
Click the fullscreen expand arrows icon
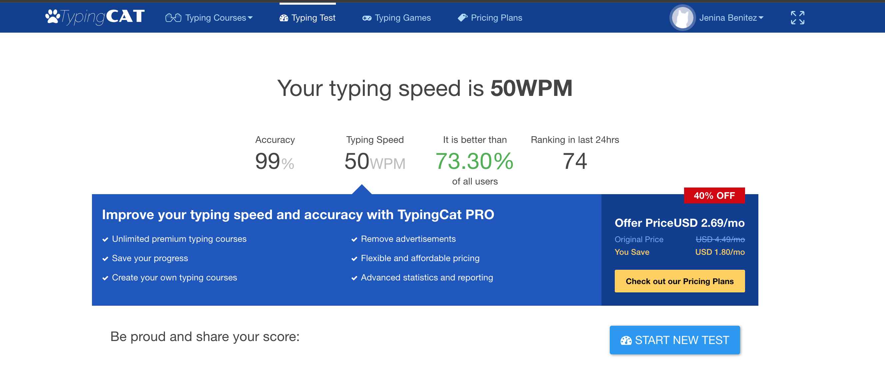pyautogui.click(x=797, y=18)
